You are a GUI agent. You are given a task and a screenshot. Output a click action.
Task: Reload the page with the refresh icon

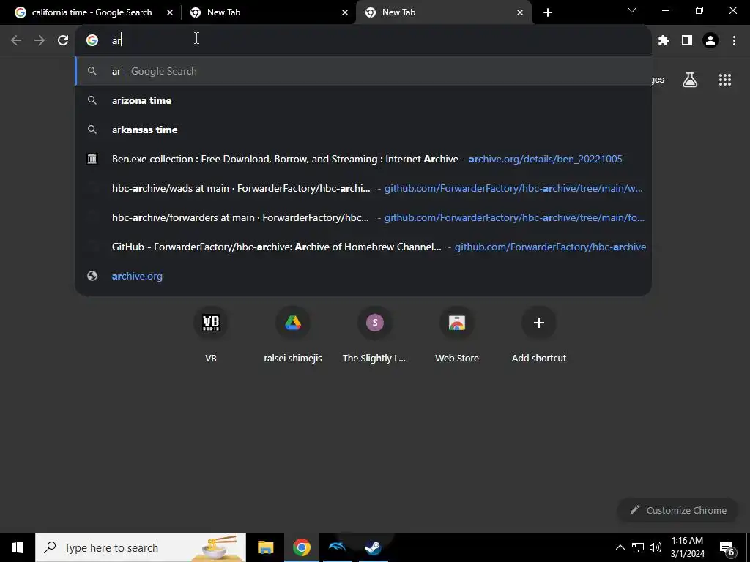(x=63, y=40)
